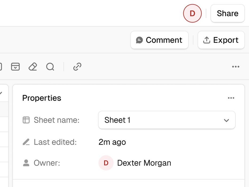
Task: Select the eraser tool in the toolbar
Action: point(33,67)
